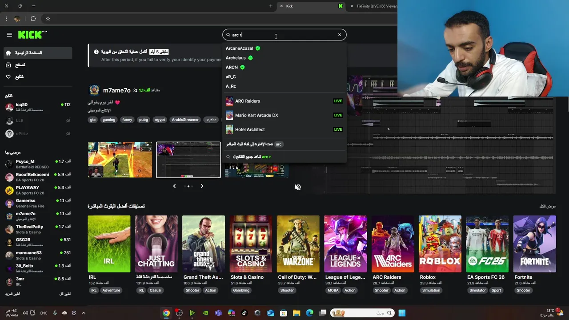569x320 pixels.
Task: Click the info icon in verification banner
Action: tap(96, 52)
